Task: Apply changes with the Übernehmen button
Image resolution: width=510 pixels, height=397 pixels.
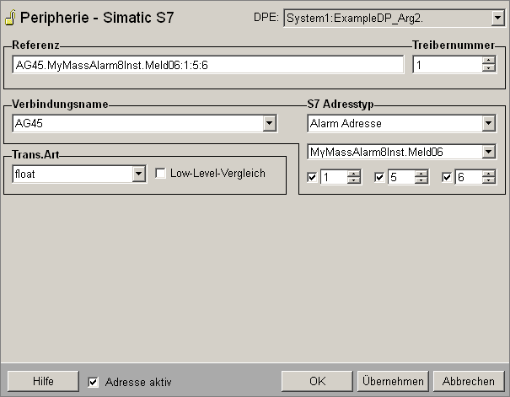Action: [392, 381]
